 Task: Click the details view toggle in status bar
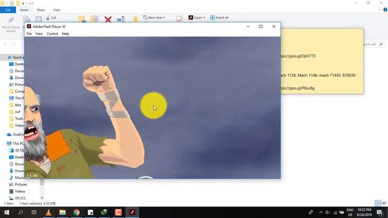click(x=378, y=203)
